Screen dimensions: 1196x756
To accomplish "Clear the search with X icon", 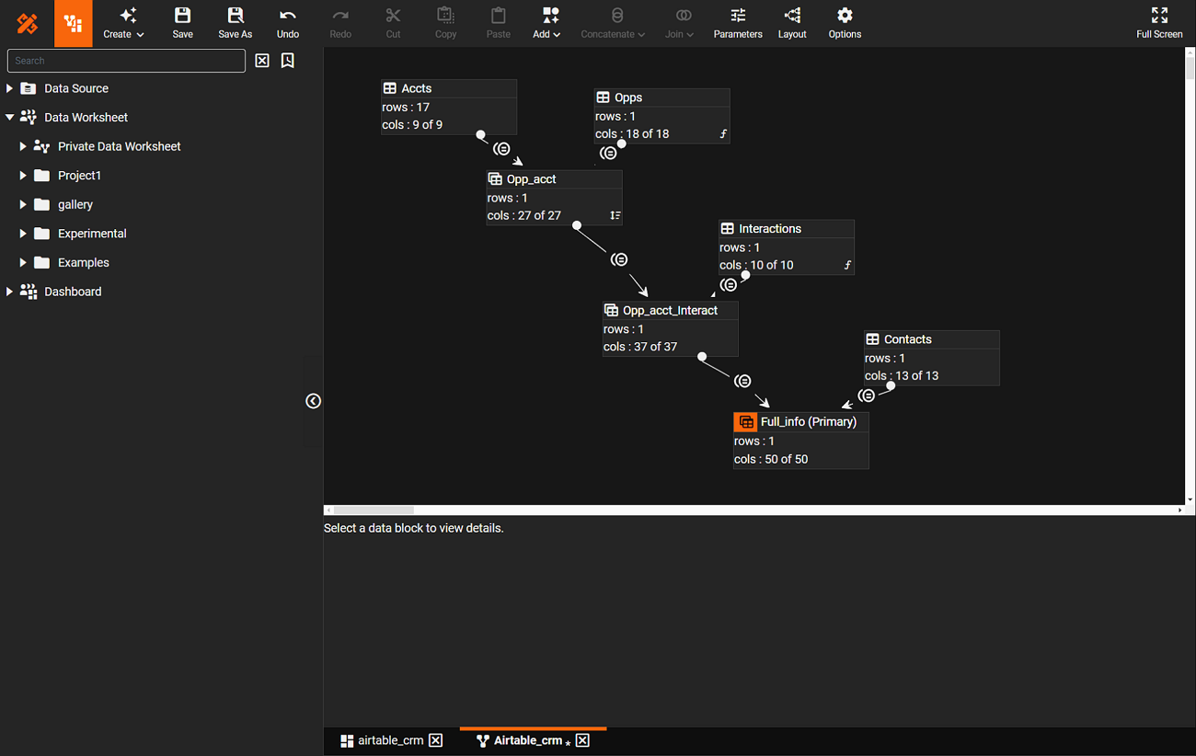I will point(262,61).
